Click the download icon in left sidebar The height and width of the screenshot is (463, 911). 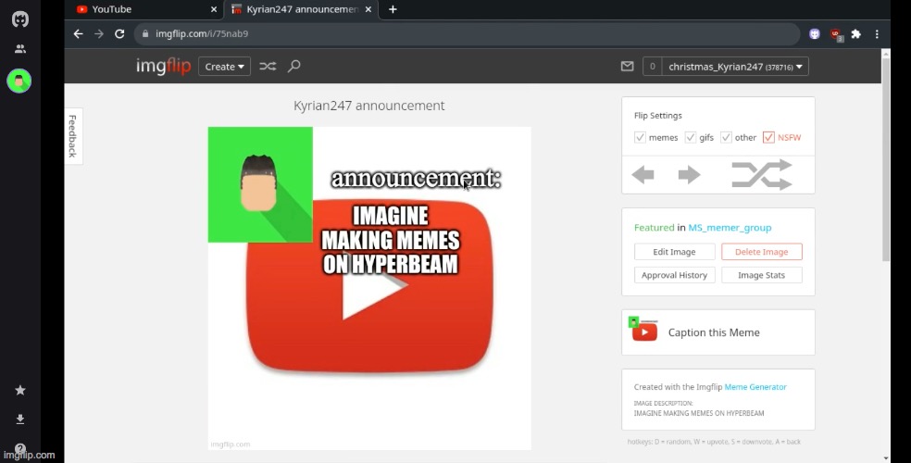20,419
